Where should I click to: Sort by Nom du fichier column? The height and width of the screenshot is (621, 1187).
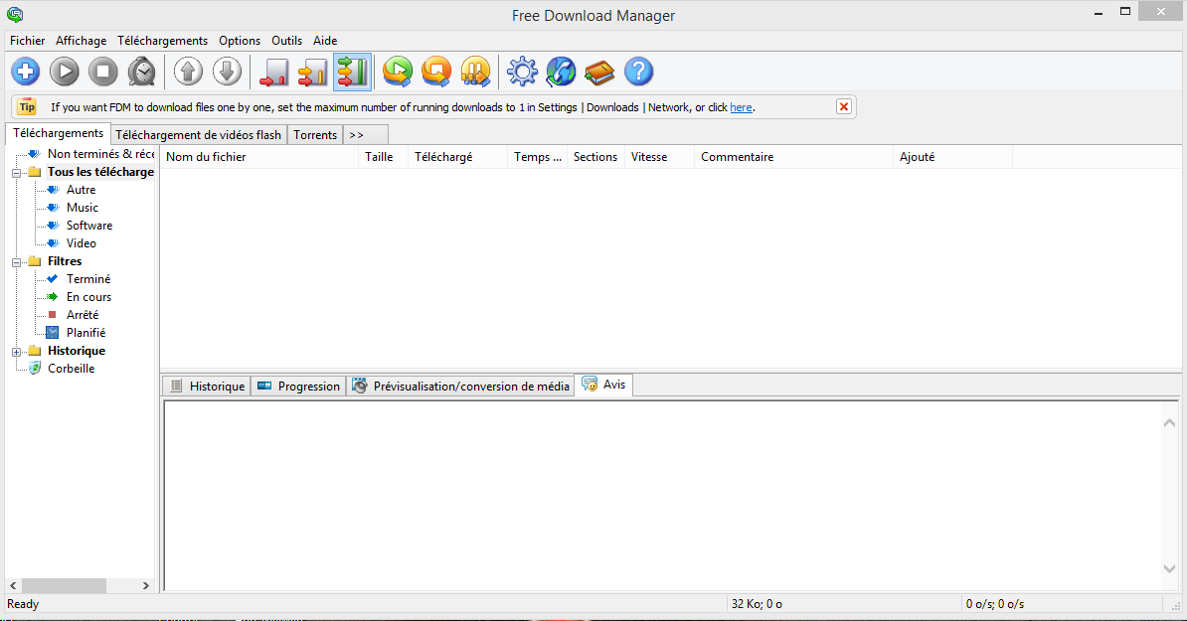click(258, 157)
